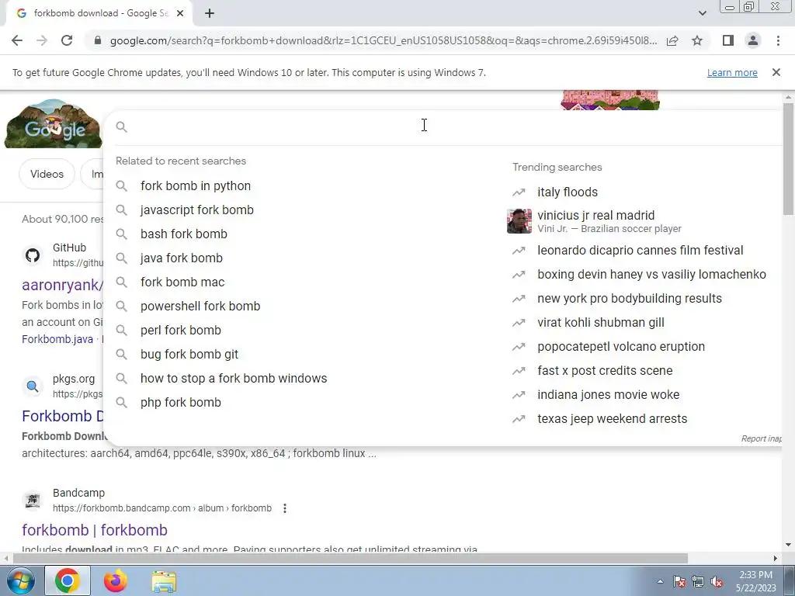The width and height of the screenshot is (795, 596).
Task: Click the browser Back arrow
Action: point(17,40)
